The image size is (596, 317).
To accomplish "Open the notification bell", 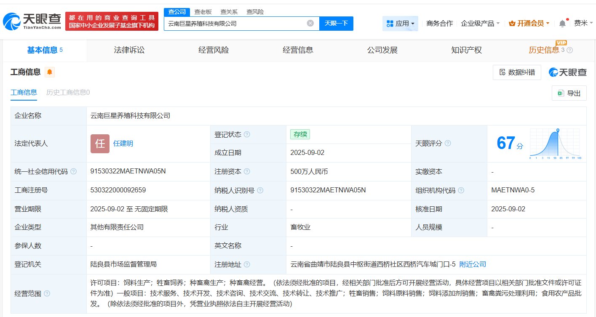I will pos(562,24).
